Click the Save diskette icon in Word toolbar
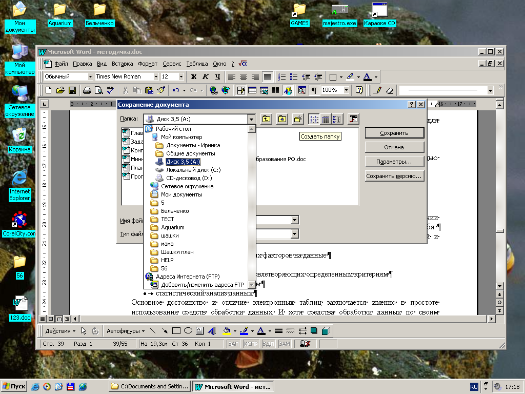The image size is (525, 394). [72, 90]
